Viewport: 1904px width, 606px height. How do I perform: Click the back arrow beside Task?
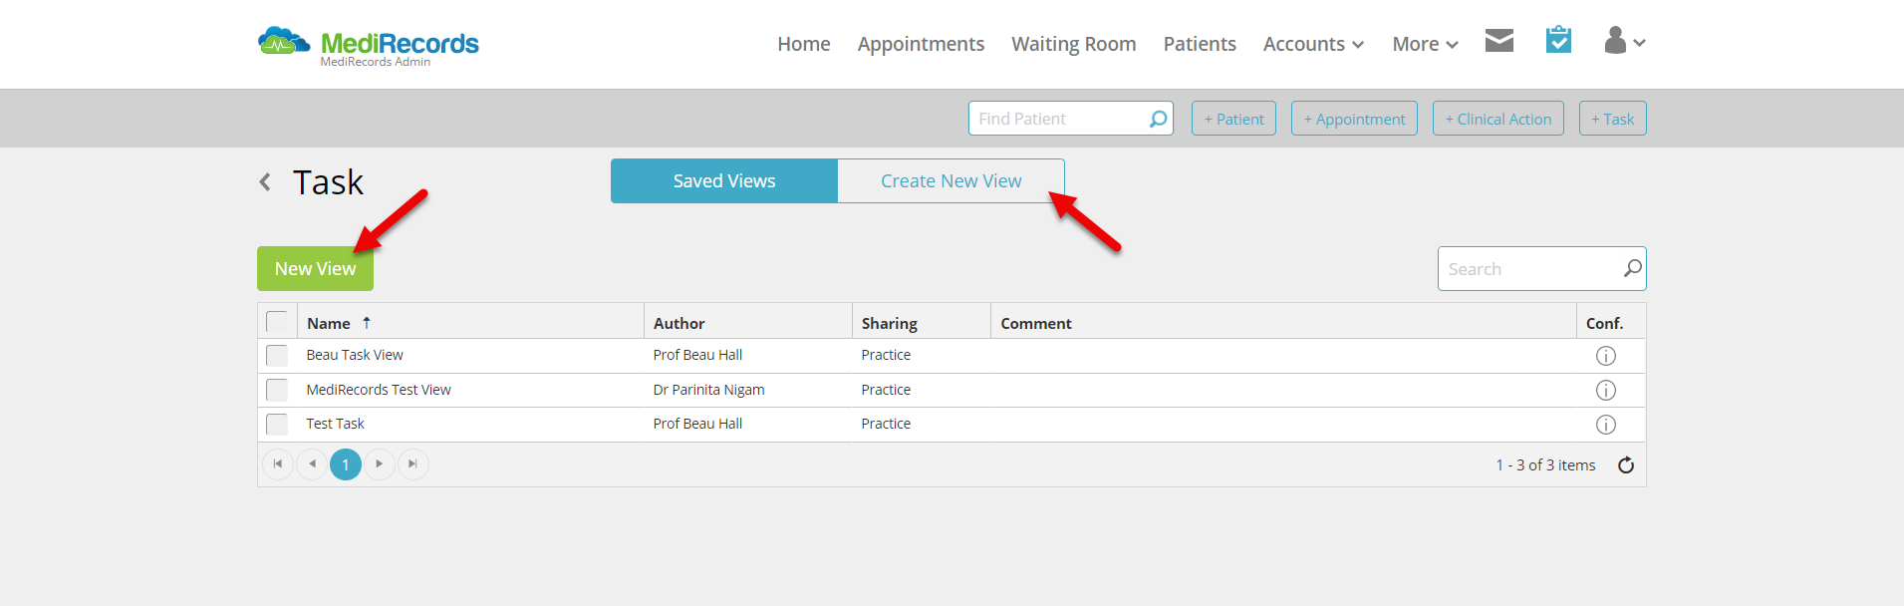[265, 181]
